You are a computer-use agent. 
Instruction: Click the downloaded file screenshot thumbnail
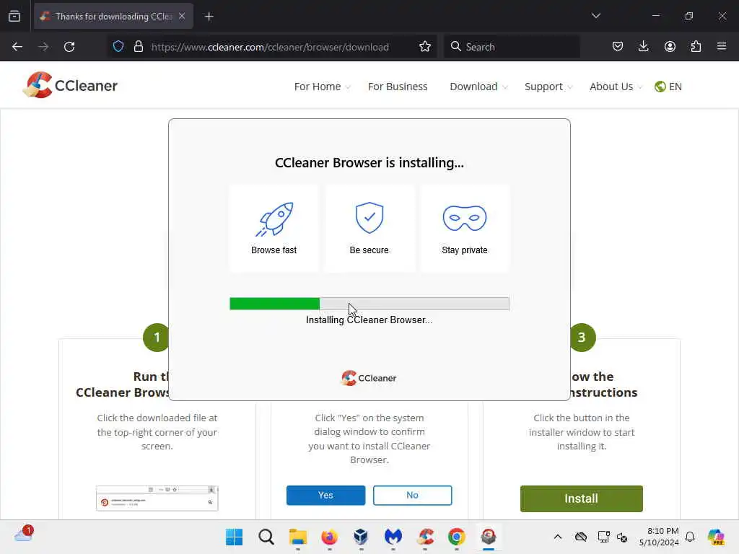(x=157, y=498)
